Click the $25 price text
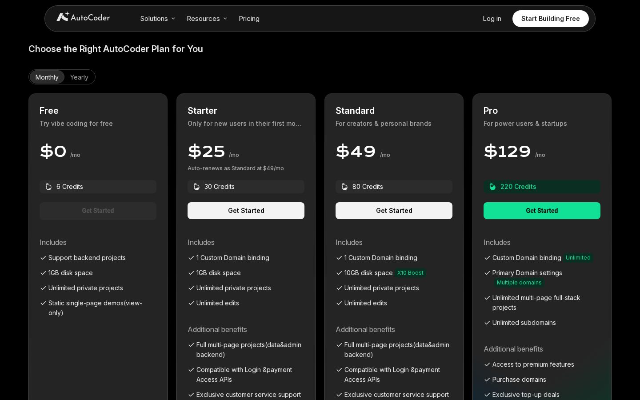This screenshot has height=400, width=640. (x=206, y=151)
